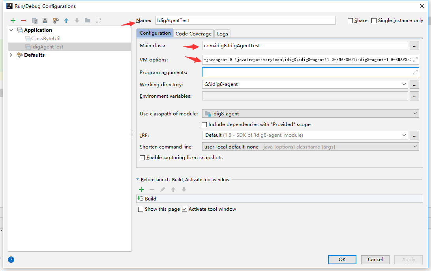The image size is (431, 271).
Task: Copy the selected configuration
Action: (x=34, y=20)
